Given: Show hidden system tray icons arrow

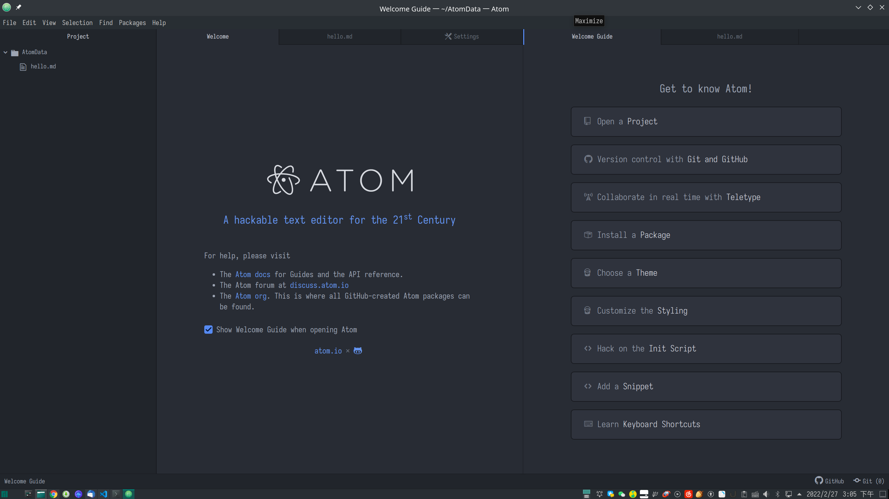Looking at the screenshot, I should click(799, 494).
